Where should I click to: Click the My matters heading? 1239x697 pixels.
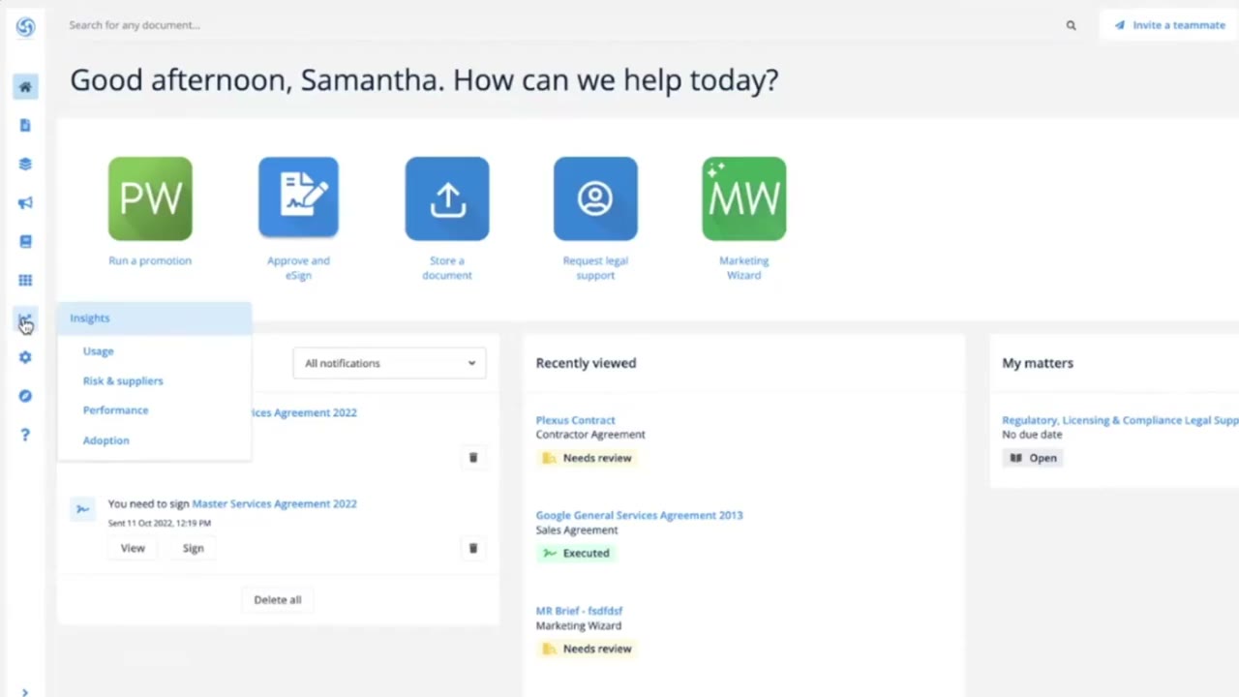pos(1038,363)
